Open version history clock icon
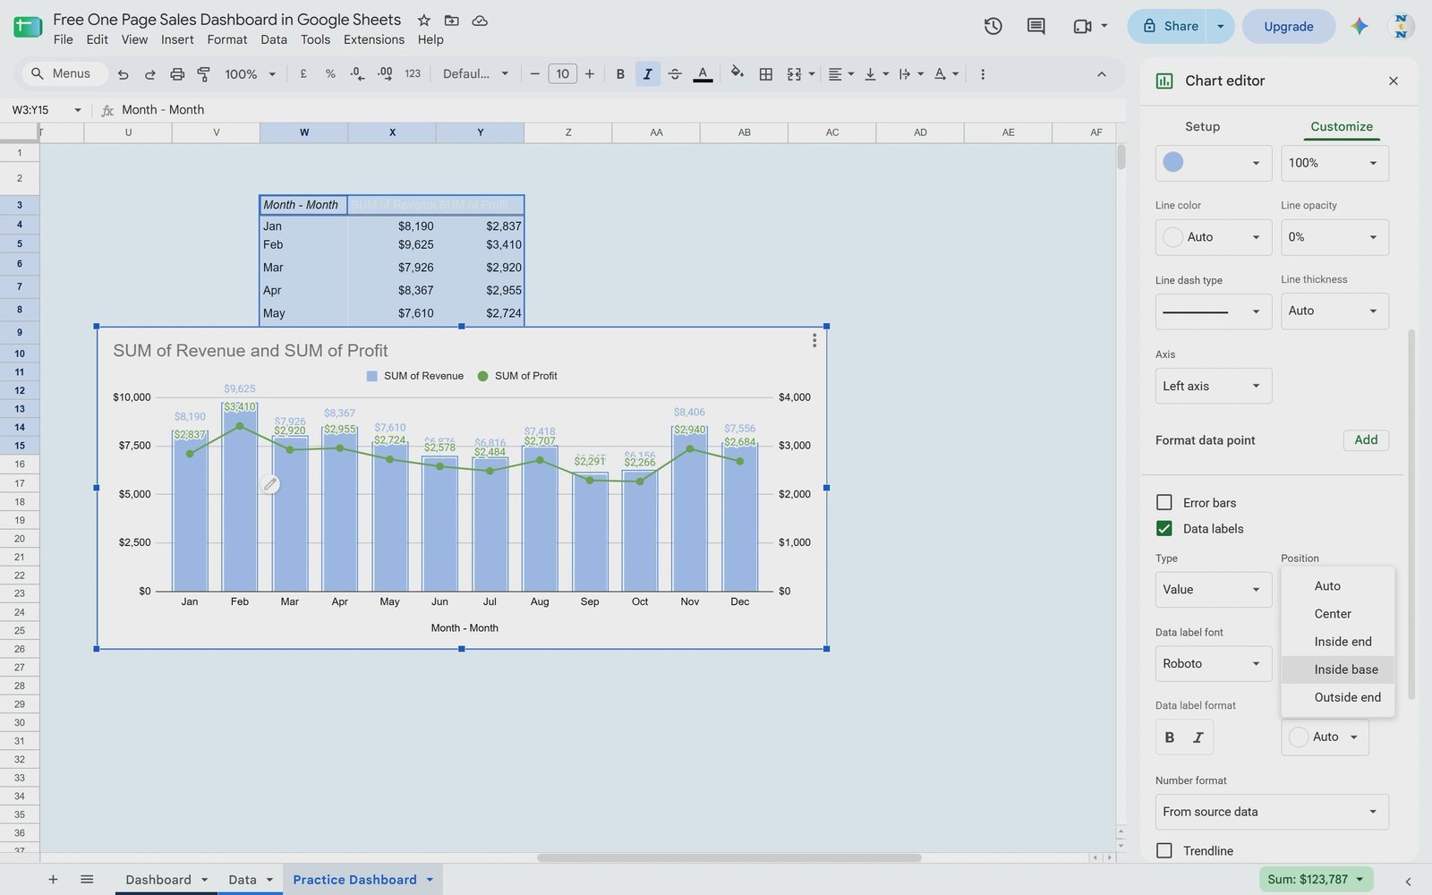1432x895 pixels. click(993, 27)
